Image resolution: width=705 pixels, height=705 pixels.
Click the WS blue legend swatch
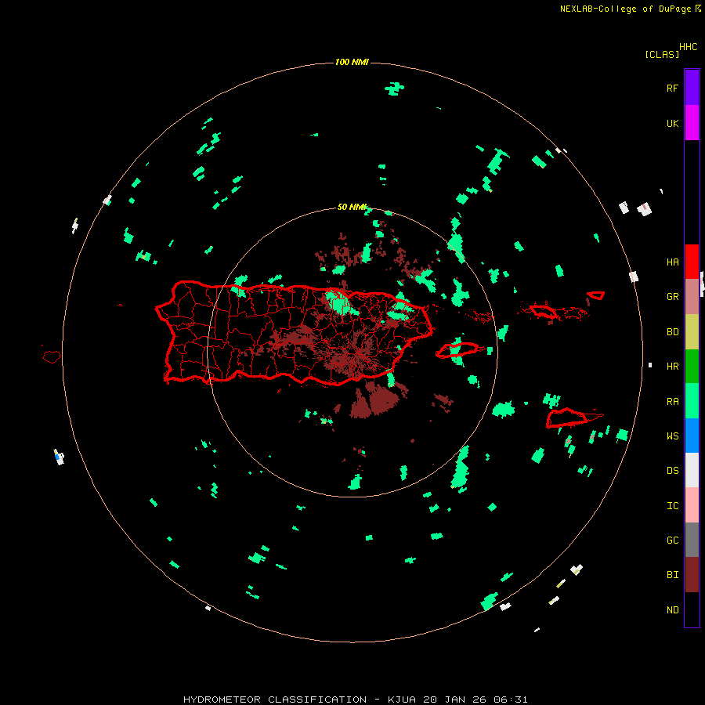(x=692, y=436)
